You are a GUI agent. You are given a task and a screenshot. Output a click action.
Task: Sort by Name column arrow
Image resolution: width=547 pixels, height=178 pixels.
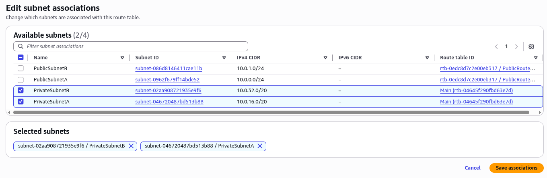click(122, 58)
